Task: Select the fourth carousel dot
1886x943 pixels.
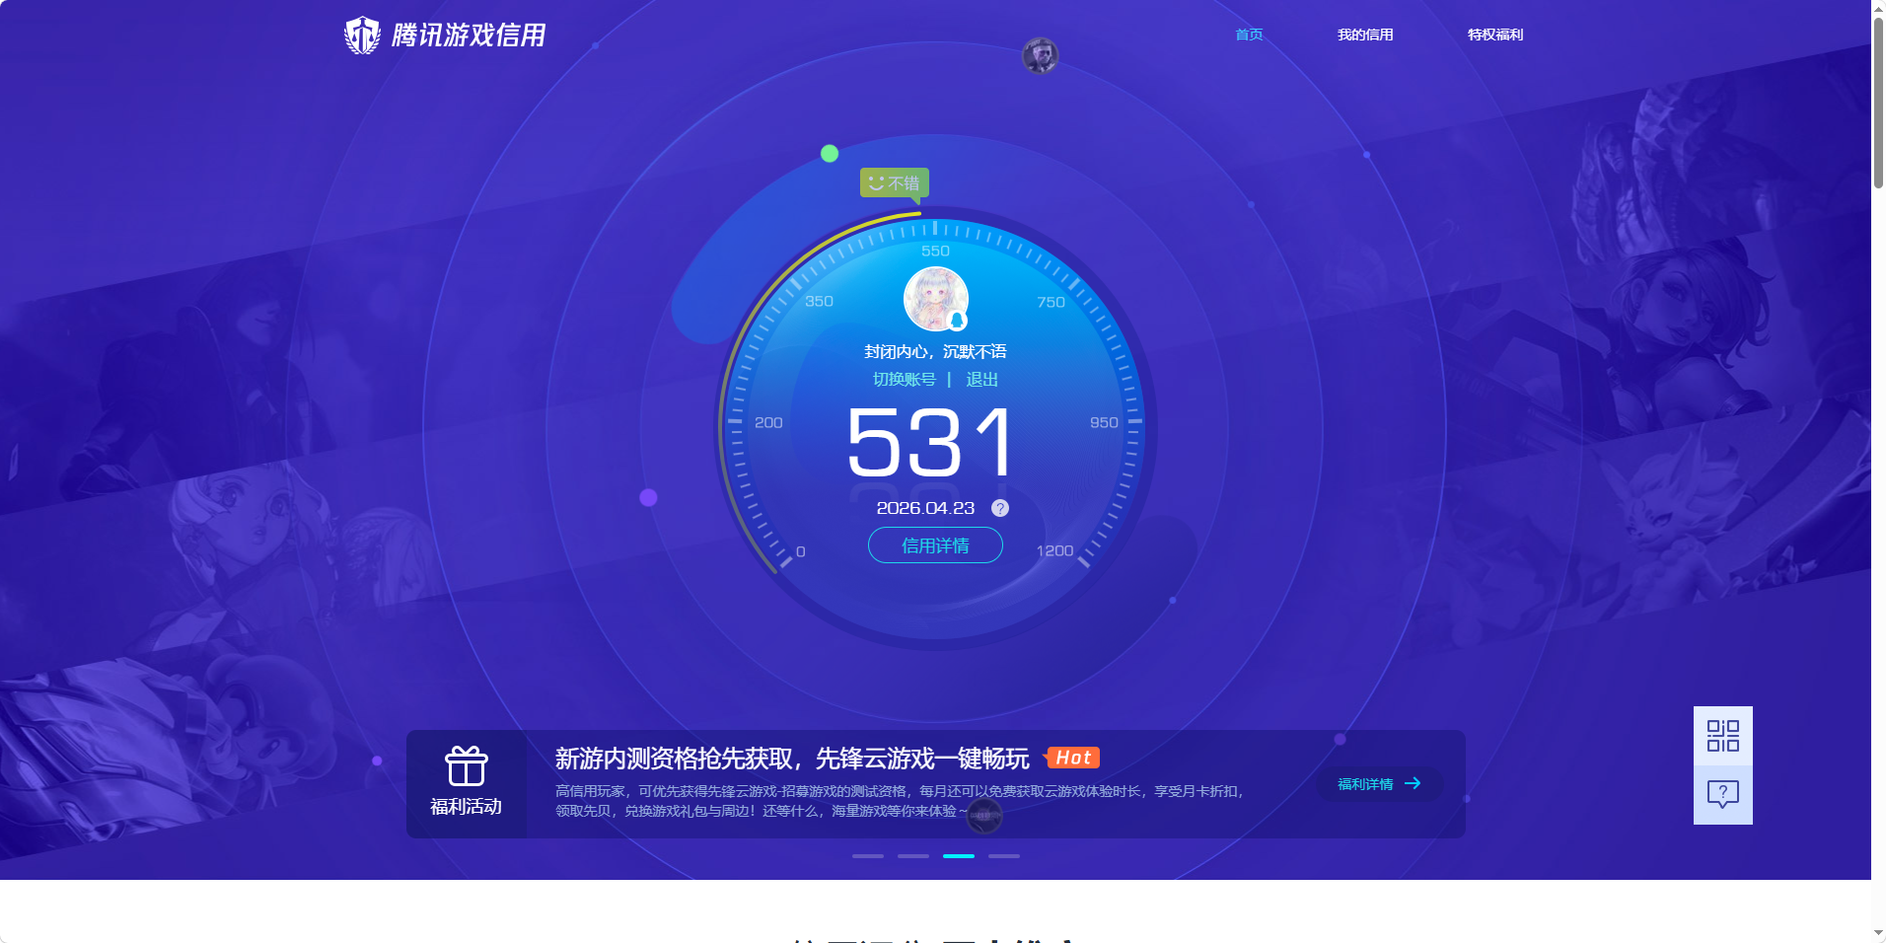Action: (x=1004, y=856)
